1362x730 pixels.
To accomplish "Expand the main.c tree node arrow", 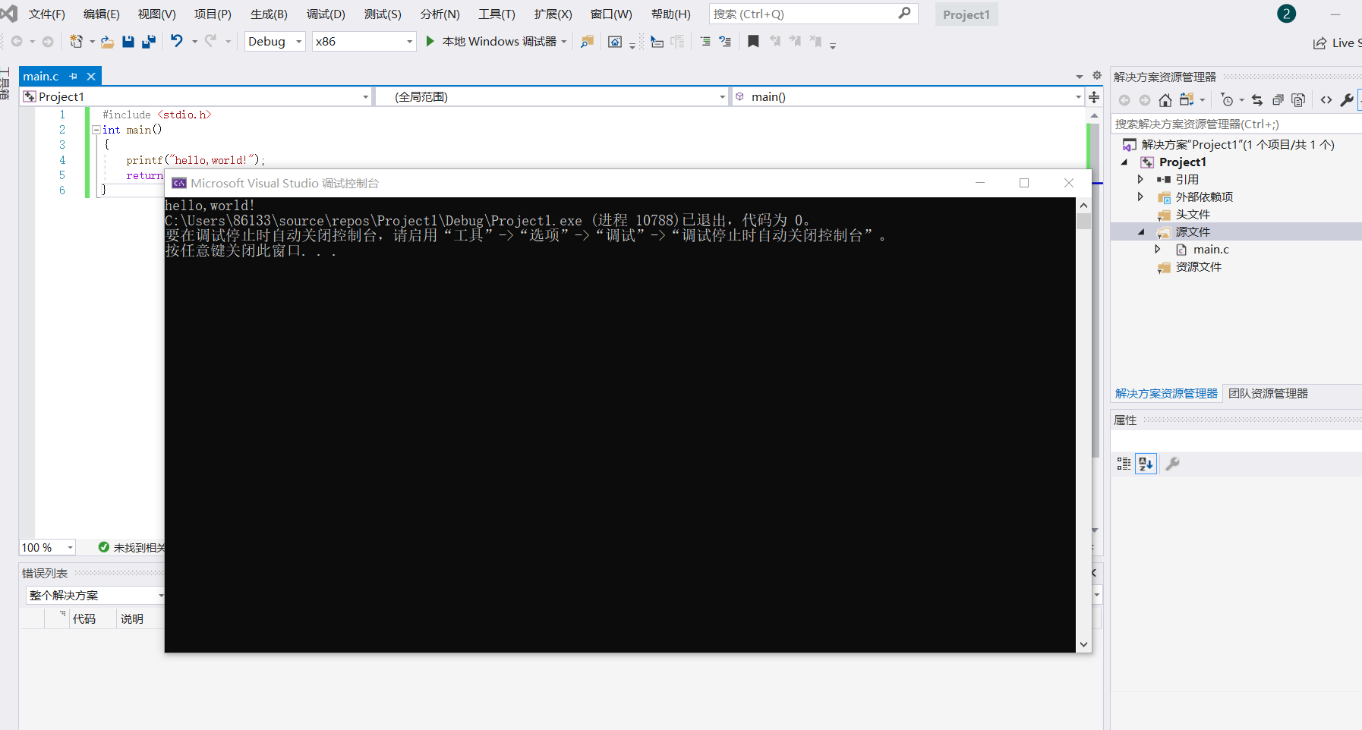I will 1158,249.
